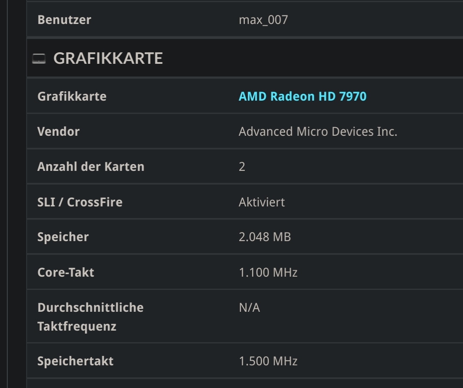The width and height of the screenshot is (463, 388).
Task: Select the Vendor row
Action: tap(171, 131)
